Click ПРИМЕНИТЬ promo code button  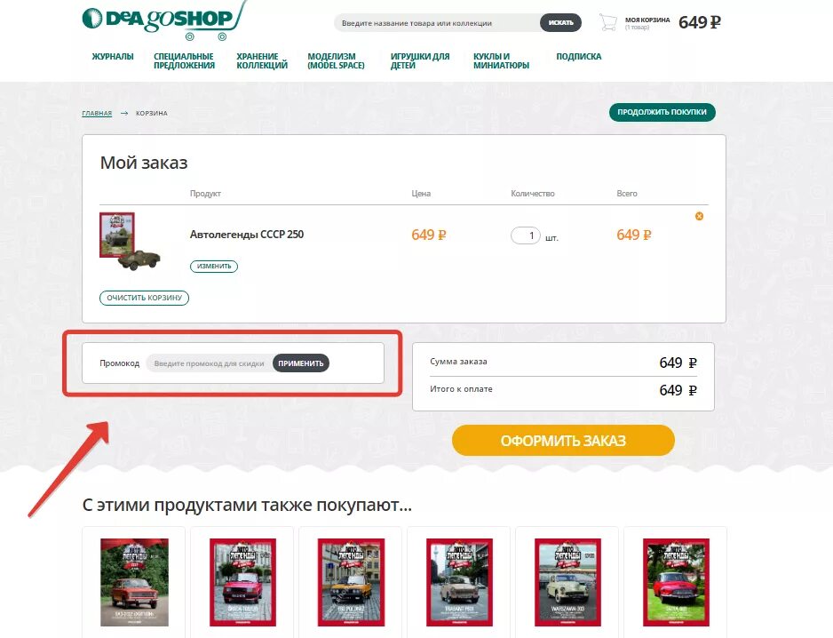tap(301, 363)
